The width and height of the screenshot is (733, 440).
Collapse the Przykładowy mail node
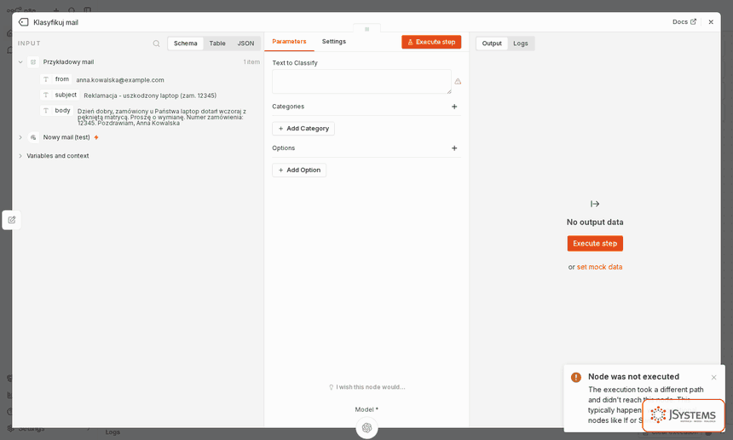coord(20,61)
